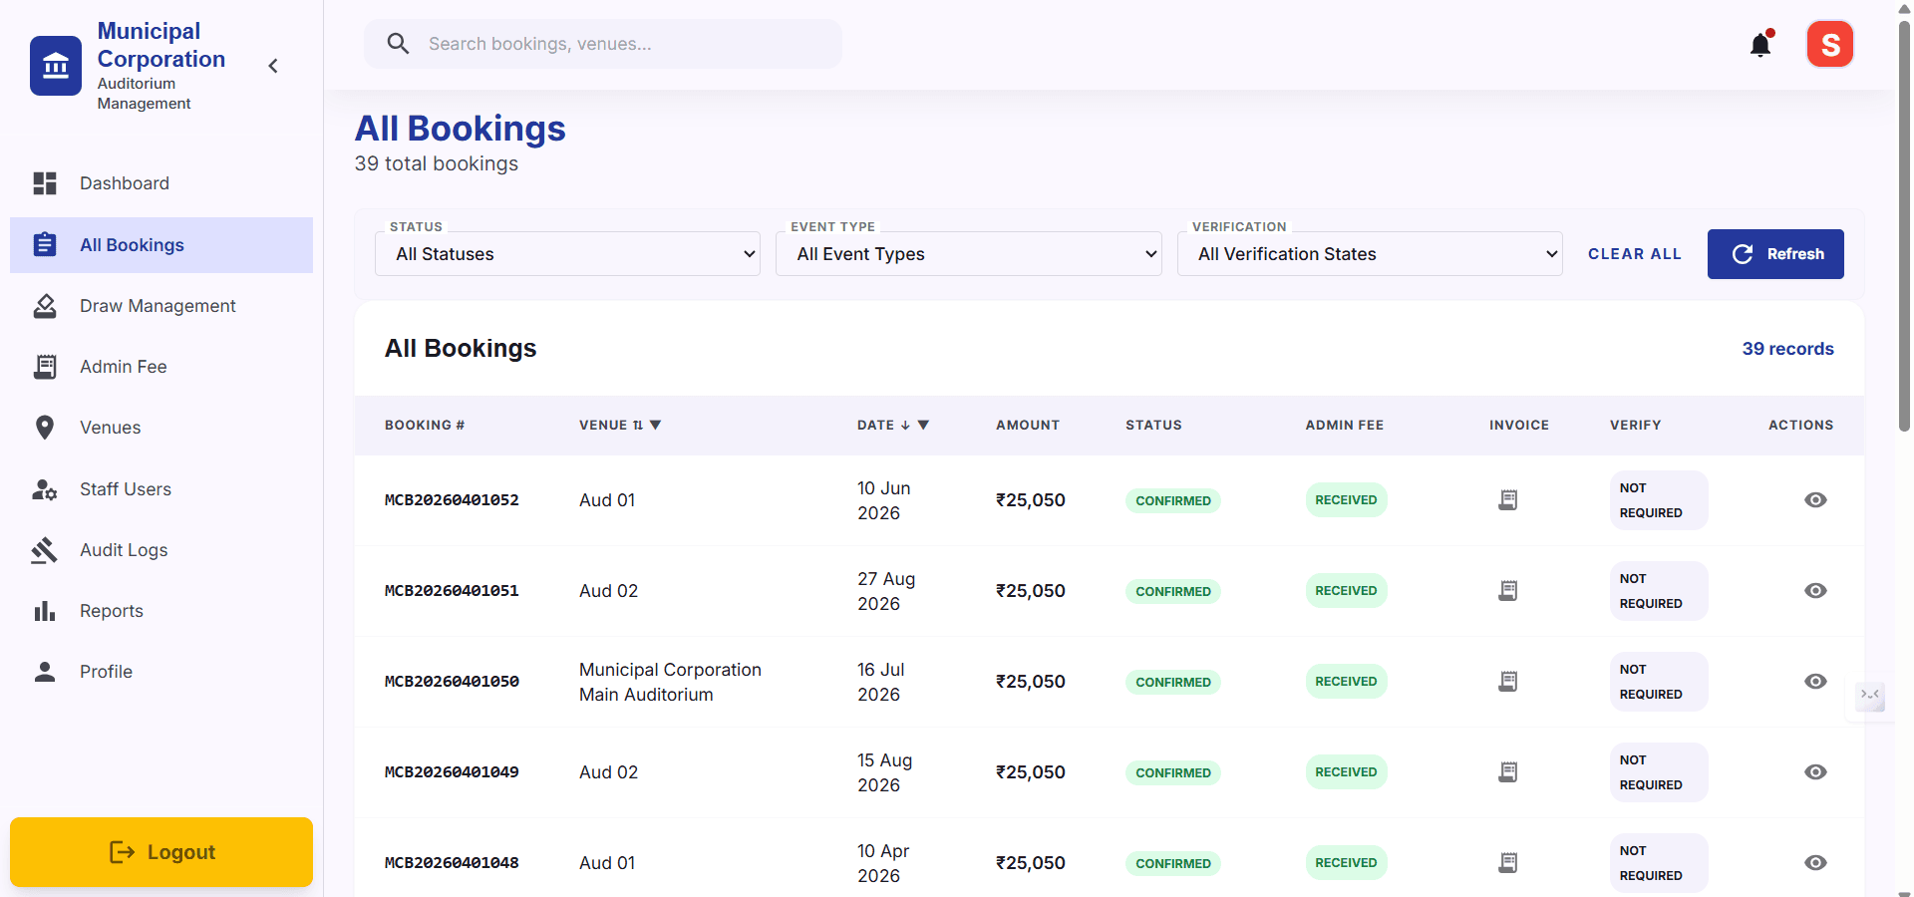Go to Dashboard in sidebar

[x=161, y=183]
